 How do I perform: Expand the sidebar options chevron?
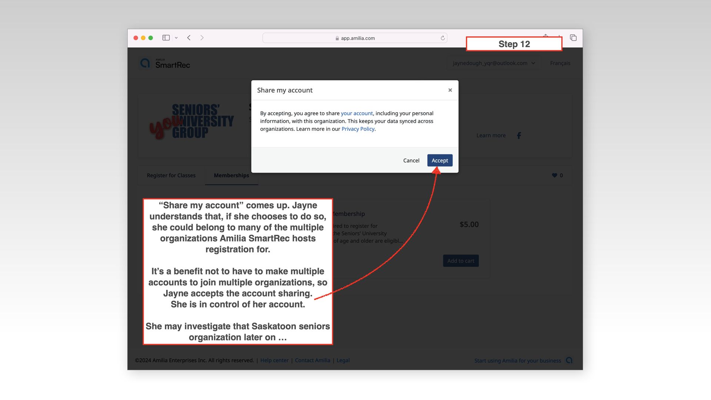pyautogui.click(x=176, y=38)
